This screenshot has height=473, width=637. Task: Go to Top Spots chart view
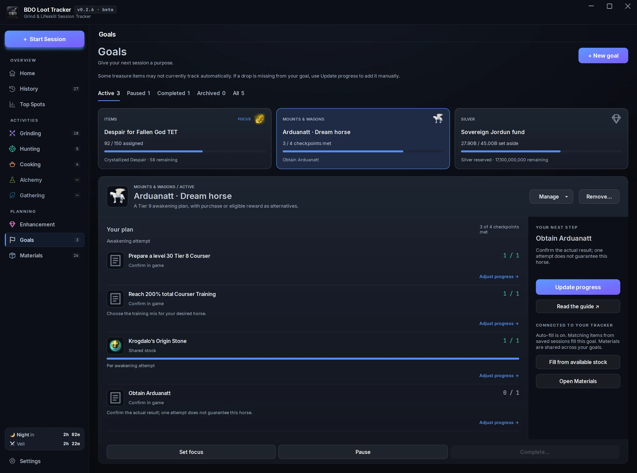point(45,104)
